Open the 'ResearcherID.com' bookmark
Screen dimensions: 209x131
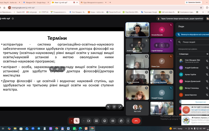pyautogui.click(x=114, y=12)
